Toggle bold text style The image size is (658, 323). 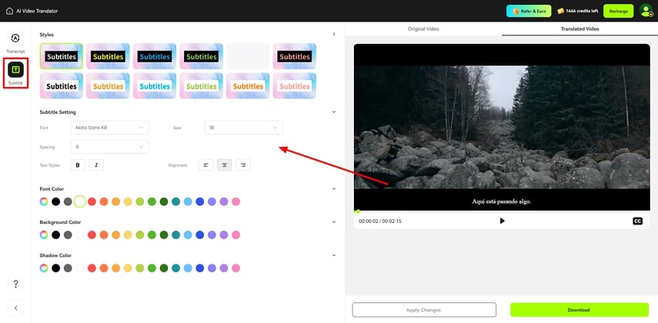click(78, 165)
